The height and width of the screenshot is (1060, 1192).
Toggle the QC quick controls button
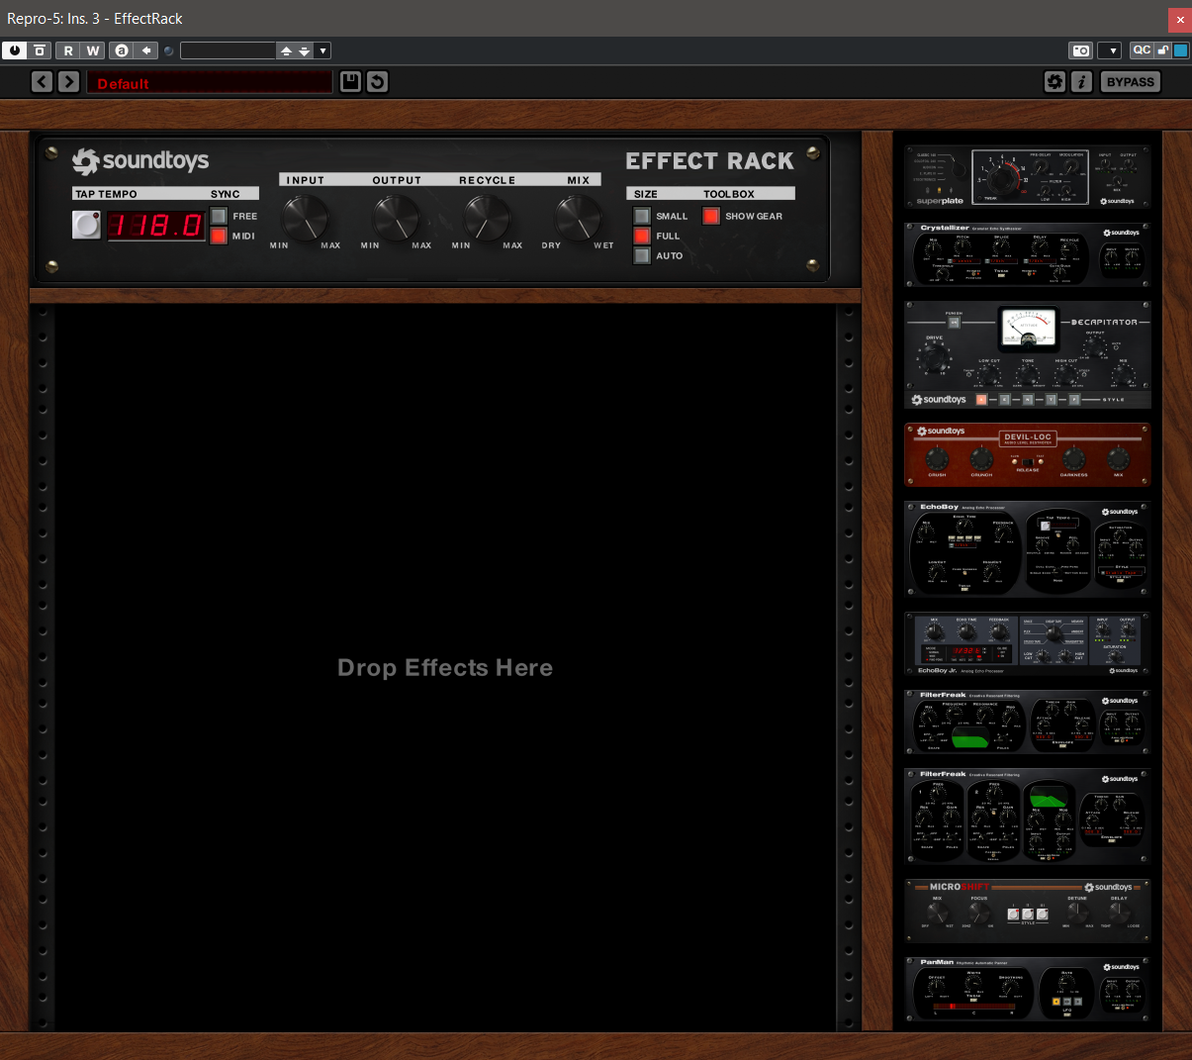pos(1142,50)
